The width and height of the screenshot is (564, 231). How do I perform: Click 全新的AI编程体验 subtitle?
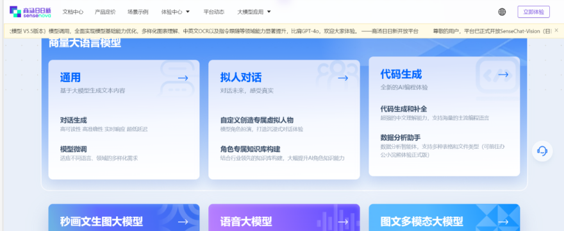404,87
